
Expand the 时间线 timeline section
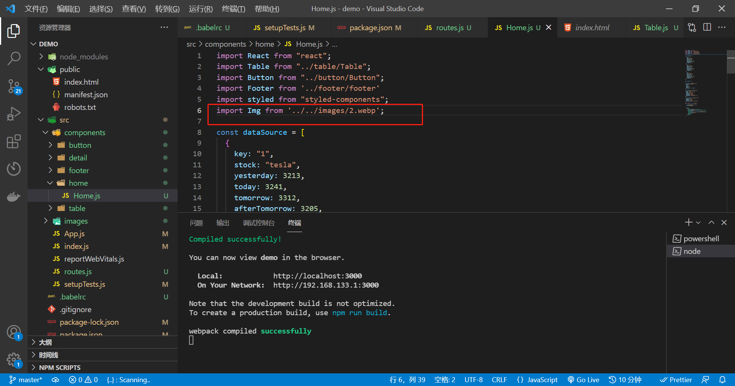pyautogui.click(x=103, y=355)
